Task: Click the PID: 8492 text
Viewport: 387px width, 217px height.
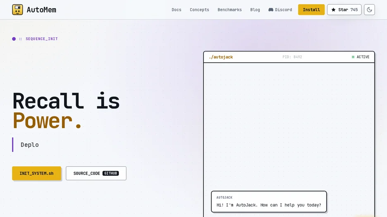Action: pyautogui.click(x=292, y=57)
